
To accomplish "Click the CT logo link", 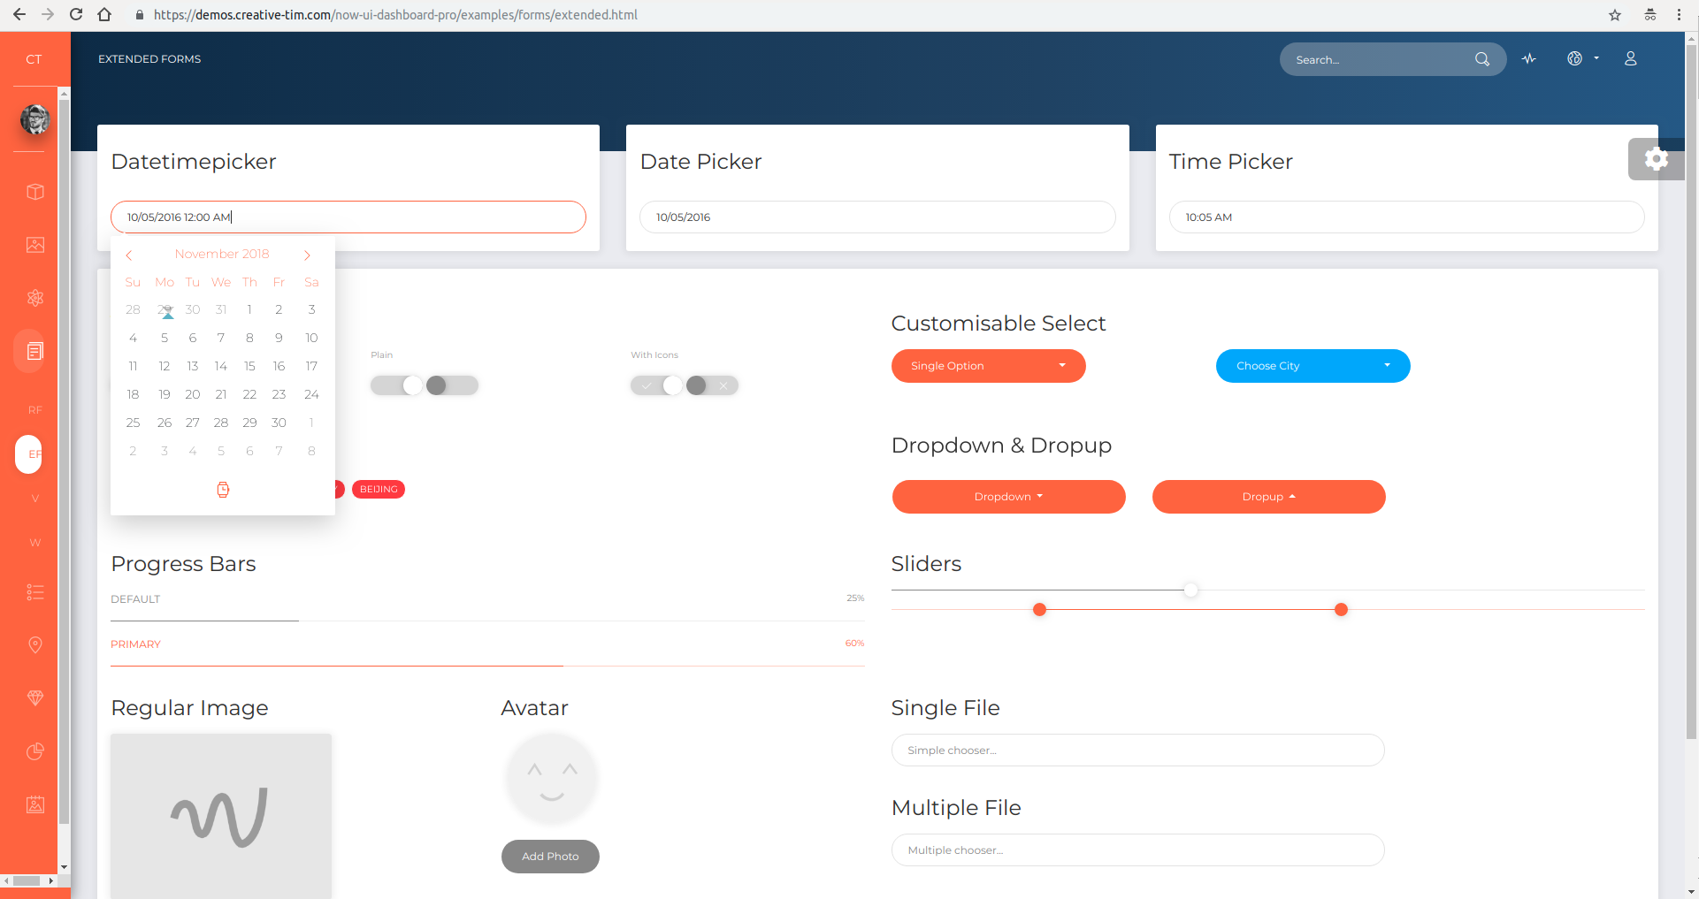I will click(x=34, y=59).
